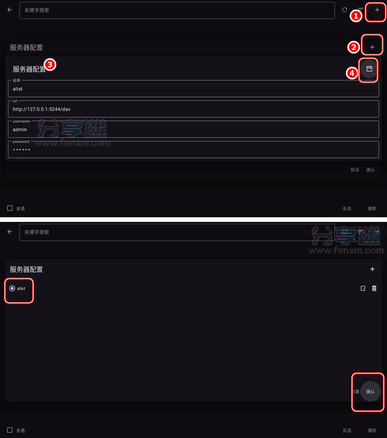This screenshot has height=438, width=387.
Task: Click 反选 in the bottom screenshot footer
Action: tap(347, 430)
